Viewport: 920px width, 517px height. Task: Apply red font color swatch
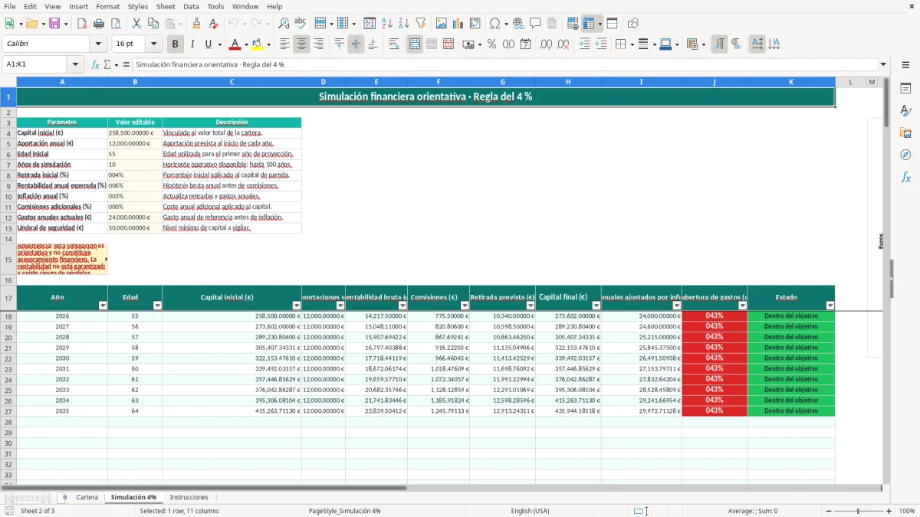[x=235, y=44]
